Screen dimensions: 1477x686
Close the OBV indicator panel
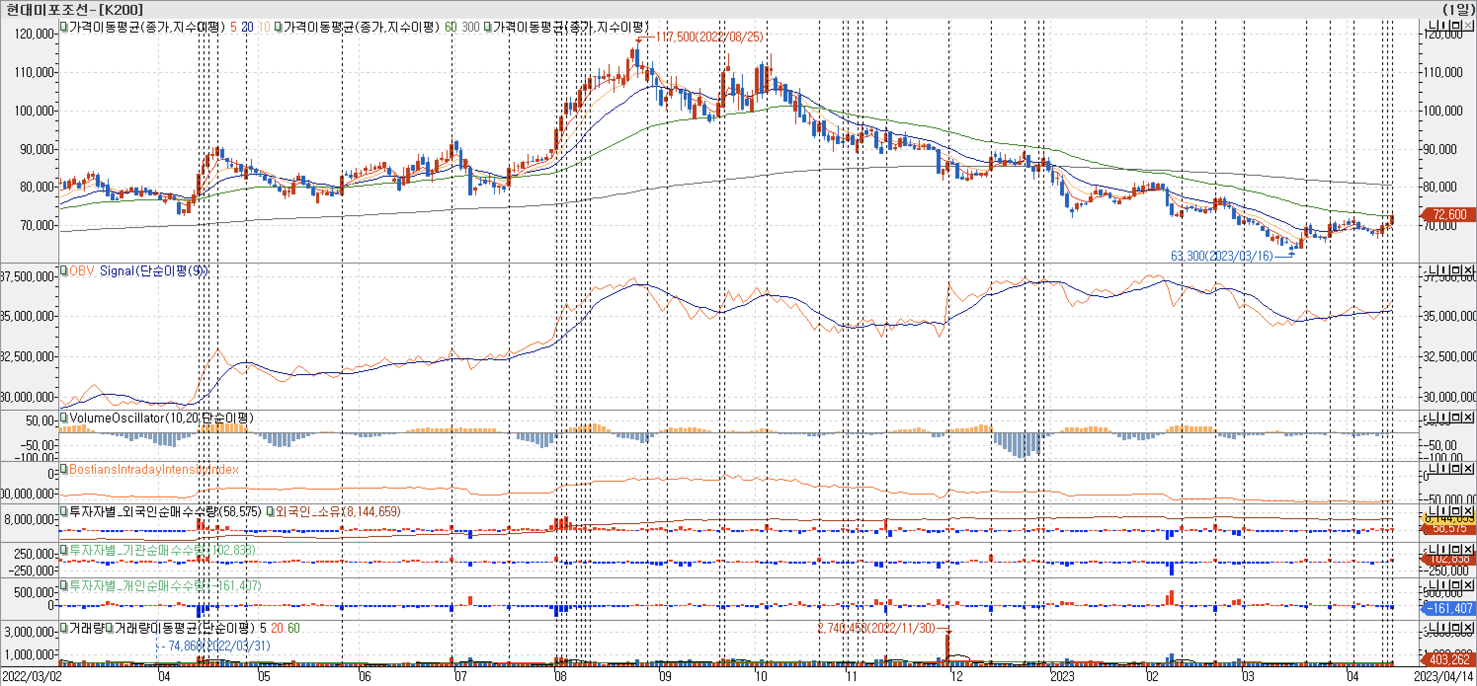pos(1467,270)
